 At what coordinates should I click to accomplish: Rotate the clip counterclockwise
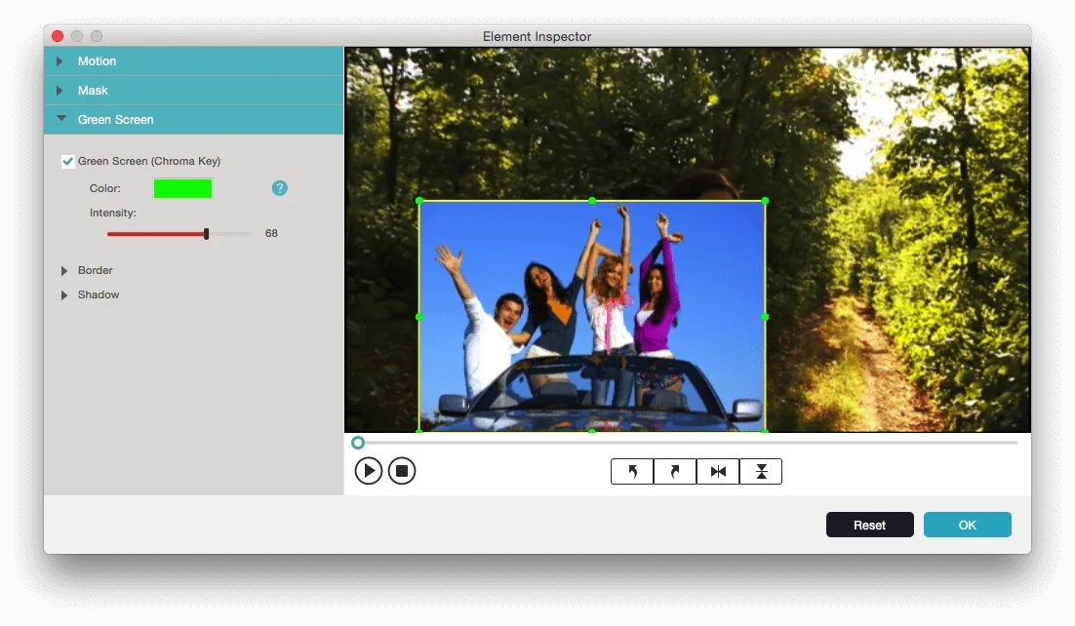point(632,472)
